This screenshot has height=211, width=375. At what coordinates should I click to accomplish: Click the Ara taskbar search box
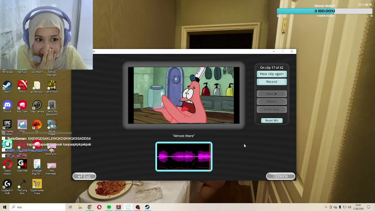point(37,207)
